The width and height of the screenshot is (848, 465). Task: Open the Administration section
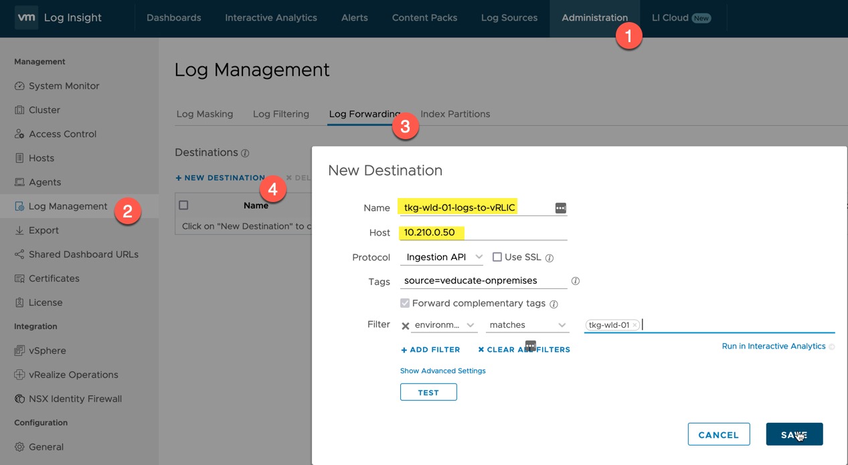pyautogui.click(x=595, y=18)
